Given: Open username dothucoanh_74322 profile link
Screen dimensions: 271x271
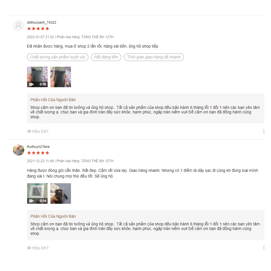Looking at the screenshot, I should tap(42, 23).
